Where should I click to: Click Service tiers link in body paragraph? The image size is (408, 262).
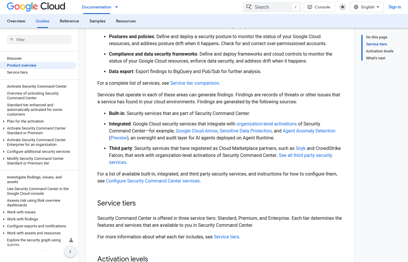(x=226, y=237)
